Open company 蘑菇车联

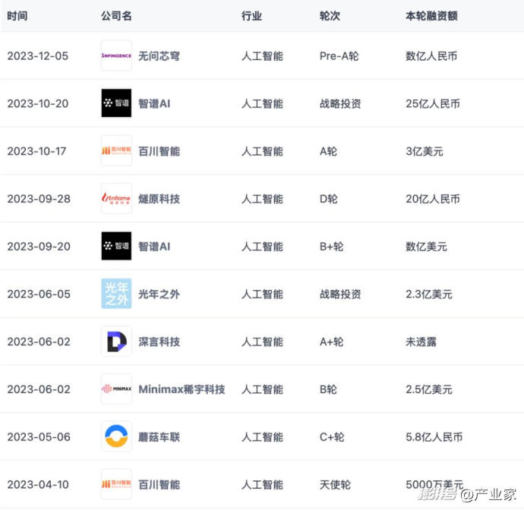coord(159,437)
